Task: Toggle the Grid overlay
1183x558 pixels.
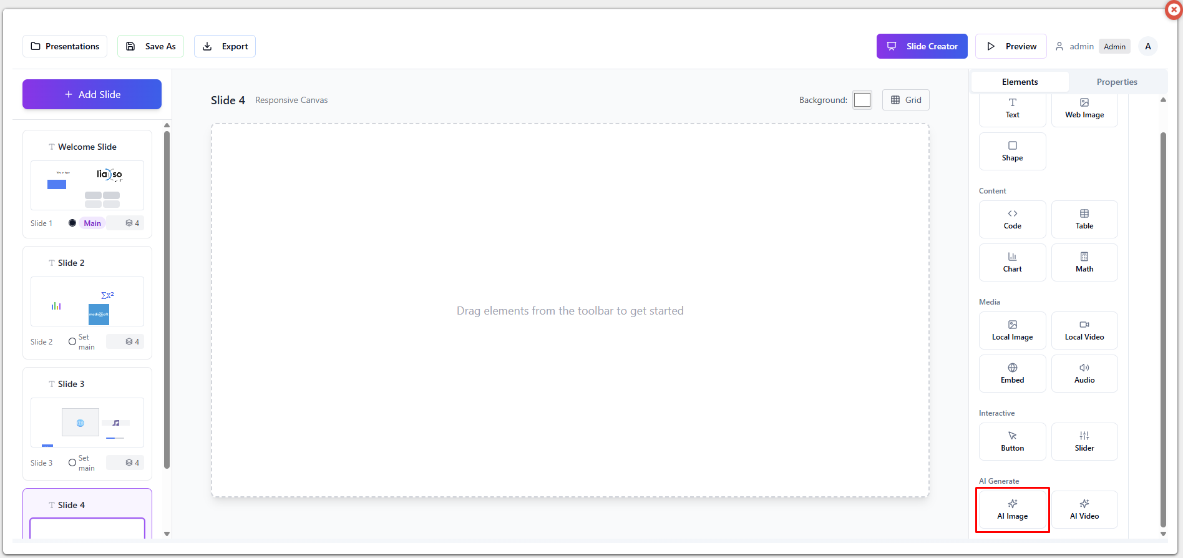Action: (905, 100)
